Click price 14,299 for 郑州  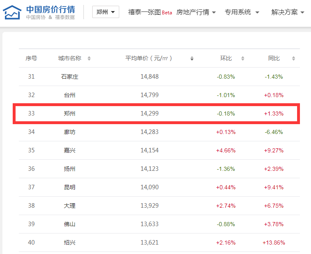[x=150, y=113]
